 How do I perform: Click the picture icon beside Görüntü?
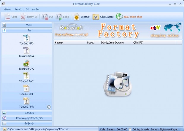(4, 113)
